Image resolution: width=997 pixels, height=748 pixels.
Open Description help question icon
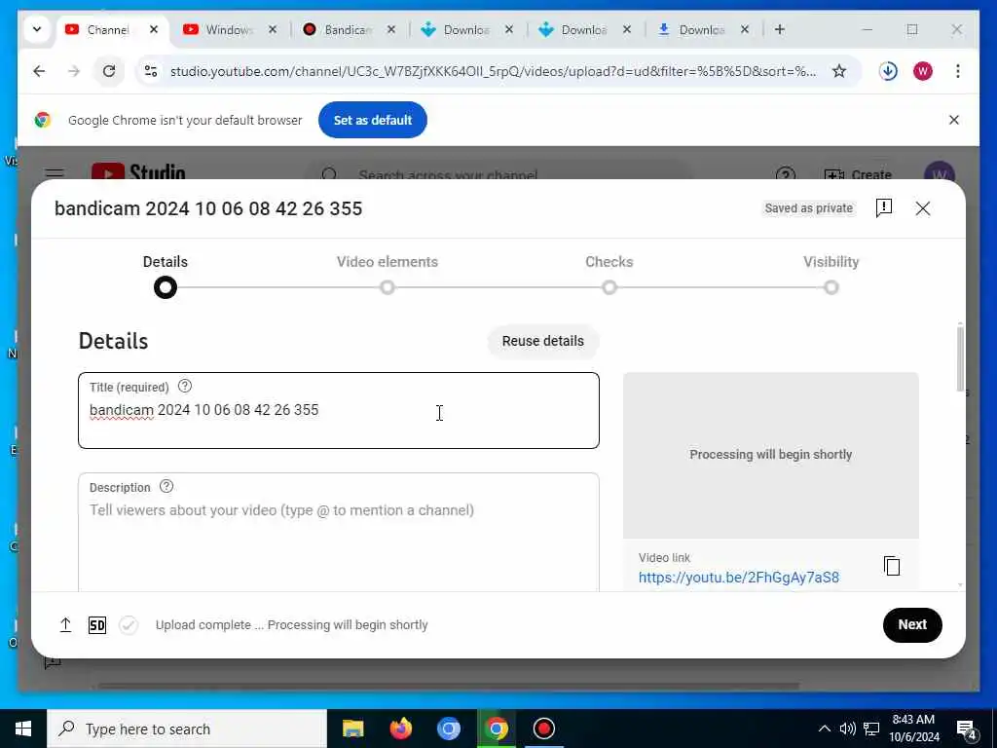click(166, 487)
